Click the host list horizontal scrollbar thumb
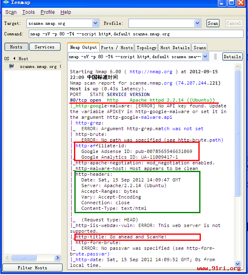 pyautogui.click(x=24, y=258)
